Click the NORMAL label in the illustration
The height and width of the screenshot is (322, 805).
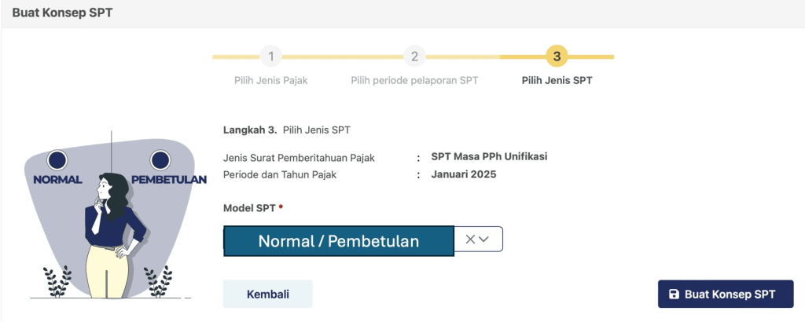[57, 179]
